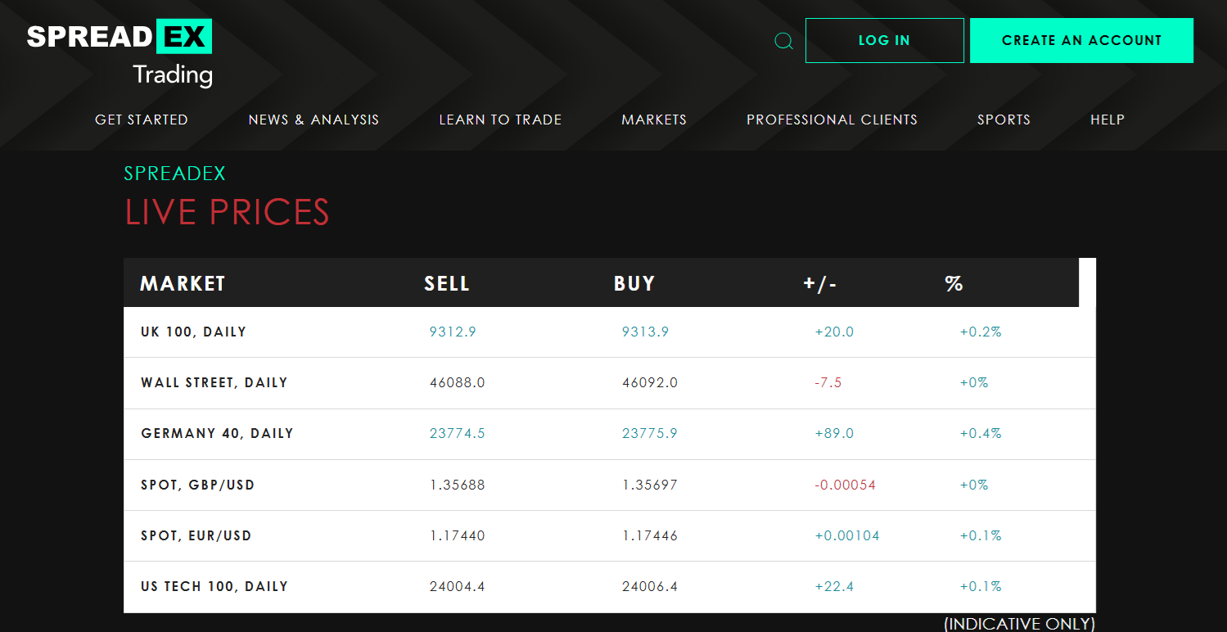Click EUR/USD sell price 1.17440
The image size is (1227, 632).
(458, 536)
